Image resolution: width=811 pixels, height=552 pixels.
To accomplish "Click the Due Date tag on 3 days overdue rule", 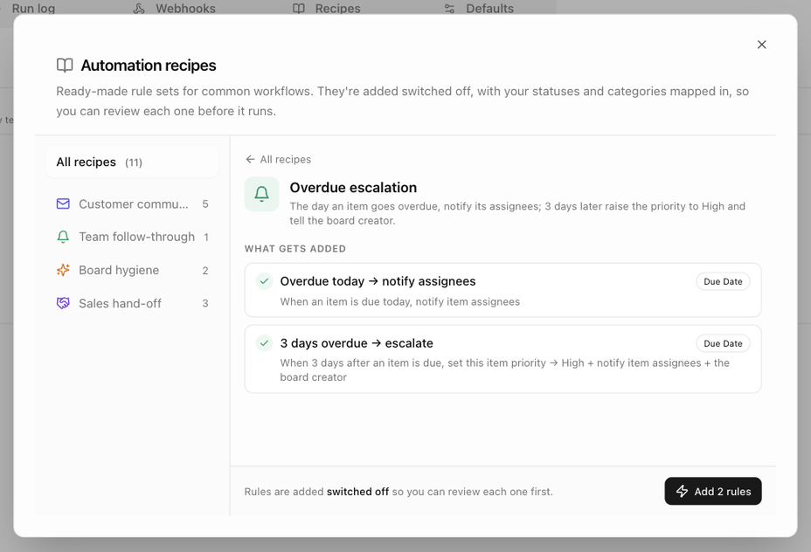I will [723, 343].
